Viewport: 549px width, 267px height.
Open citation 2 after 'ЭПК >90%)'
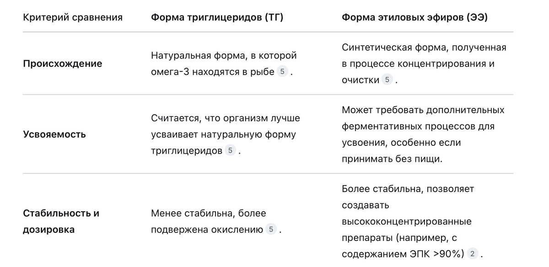point(472,254)
